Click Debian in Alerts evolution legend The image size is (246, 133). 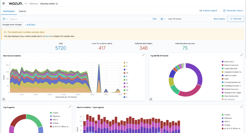pyautogui.click(x=226, y=125)
